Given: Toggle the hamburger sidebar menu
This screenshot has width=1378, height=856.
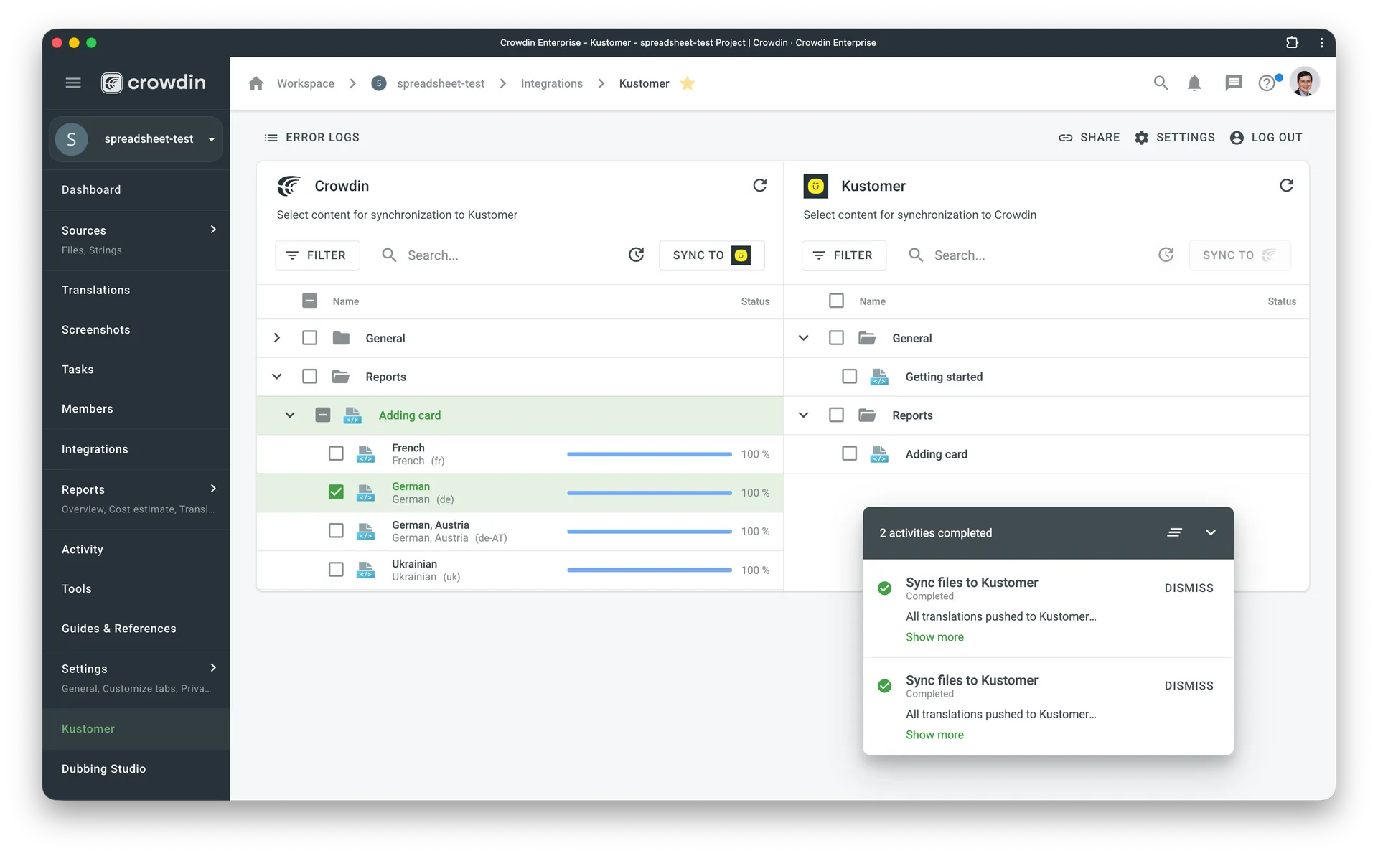Looking at the screenshot, I should coord(73,83).
